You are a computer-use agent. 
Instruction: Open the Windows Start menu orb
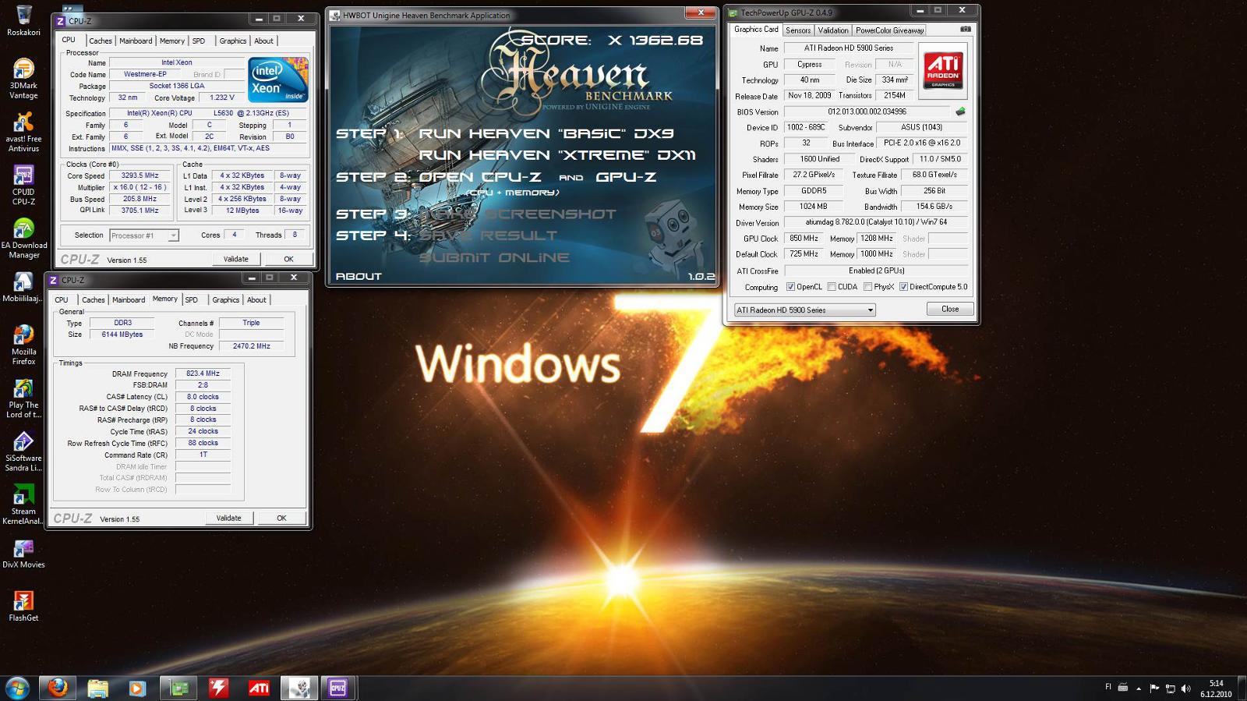click(x=17, y=688)
